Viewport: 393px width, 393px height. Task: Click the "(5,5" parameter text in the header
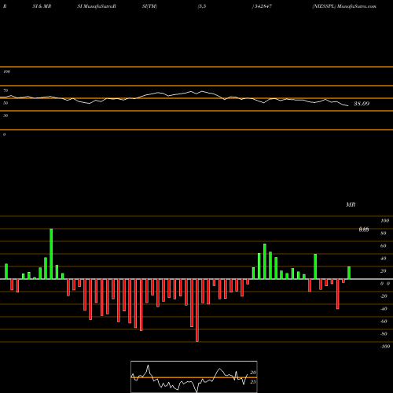(x=202, y=6)
